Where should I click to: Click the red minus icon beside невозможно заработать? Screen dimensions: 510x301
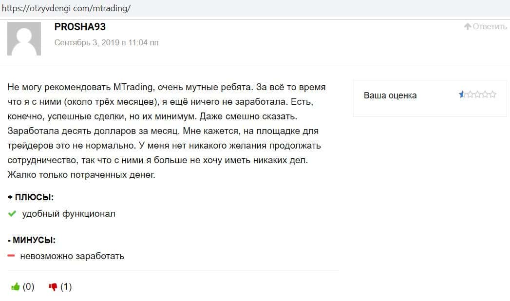12,256
